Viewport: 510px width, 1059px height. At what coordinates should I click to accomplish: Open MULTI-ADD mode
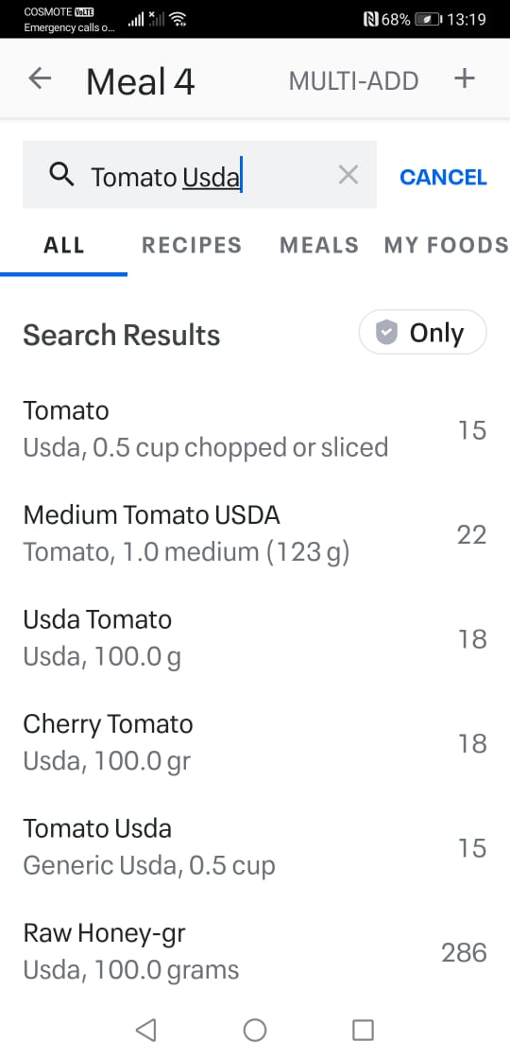(x=353, y=81)
